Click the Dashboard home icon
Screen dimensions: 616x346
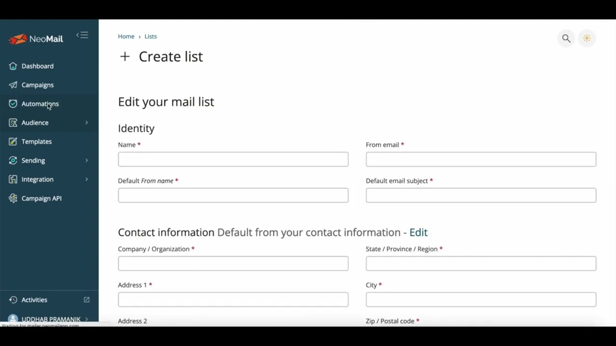13,66
